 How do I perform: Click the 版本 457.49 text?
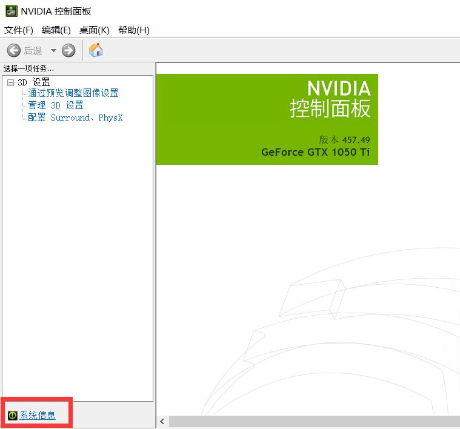[344, 140]
